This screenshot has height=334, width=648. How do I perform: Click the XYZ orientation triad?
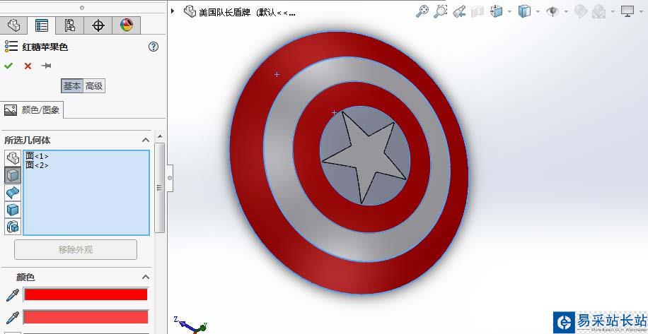(x=191, y=325)
